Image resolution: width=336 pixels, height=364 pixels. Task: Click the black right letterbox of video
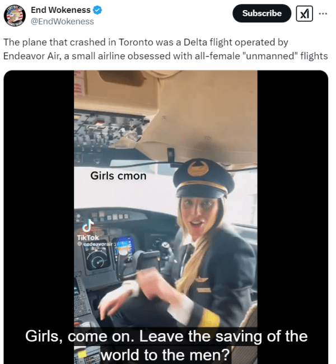tap(292, 217)
